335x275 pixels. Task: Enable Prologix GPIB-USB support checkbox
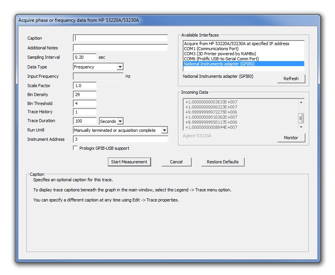pyautogui.click(x=75, y=148)
